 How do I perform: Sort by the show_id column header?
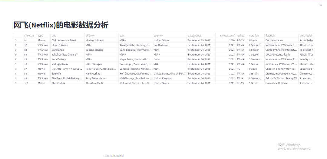(x=30, y=36)
